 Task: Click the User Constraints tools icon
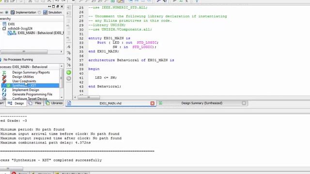tap(4, 81)
